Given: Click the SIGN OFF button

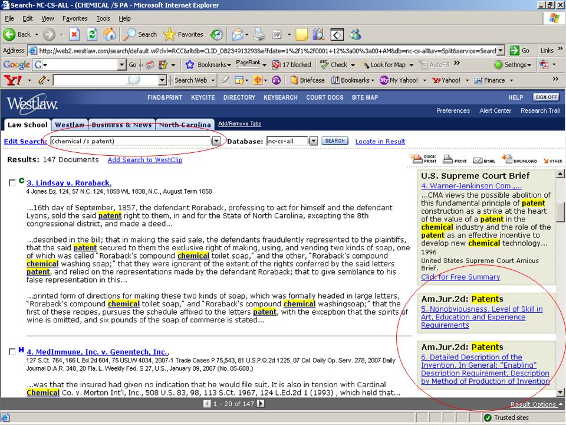Looking at the screenshot, I should (x=546, y=97).
